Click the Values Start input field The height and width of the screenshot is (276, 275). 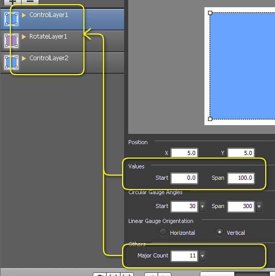184,178
